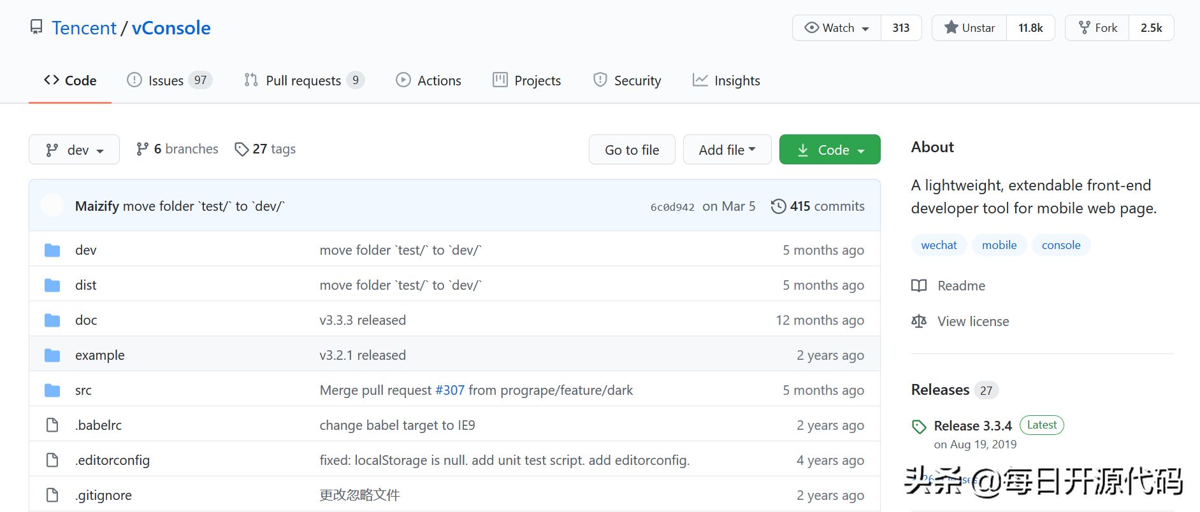The width and height of the screenshot is (1200, 512).
Task: View 6 branches list
Action: pyautogui.click(x=177, y=149)
